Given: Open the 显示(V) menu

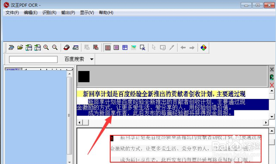Looking at the screenshot, I should click(87, 13).
